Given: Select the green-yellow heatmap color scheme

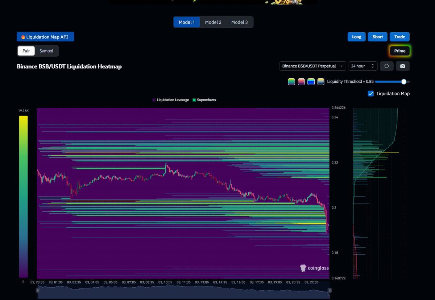Looking at the screenshot, I should (x=291, y=82).
